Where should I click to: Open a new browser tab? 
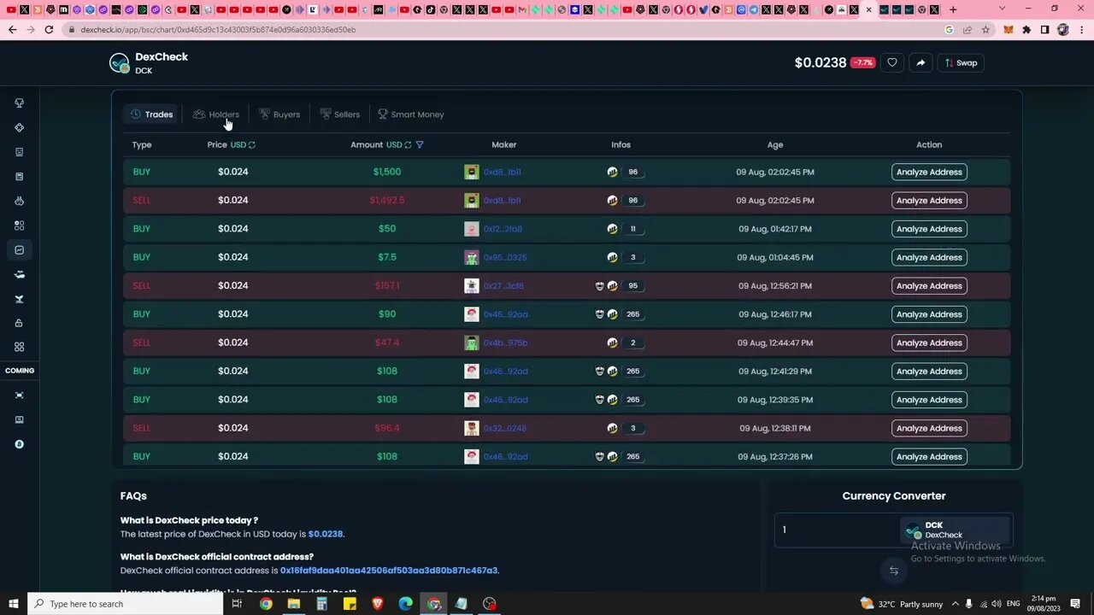pos(953,10)
